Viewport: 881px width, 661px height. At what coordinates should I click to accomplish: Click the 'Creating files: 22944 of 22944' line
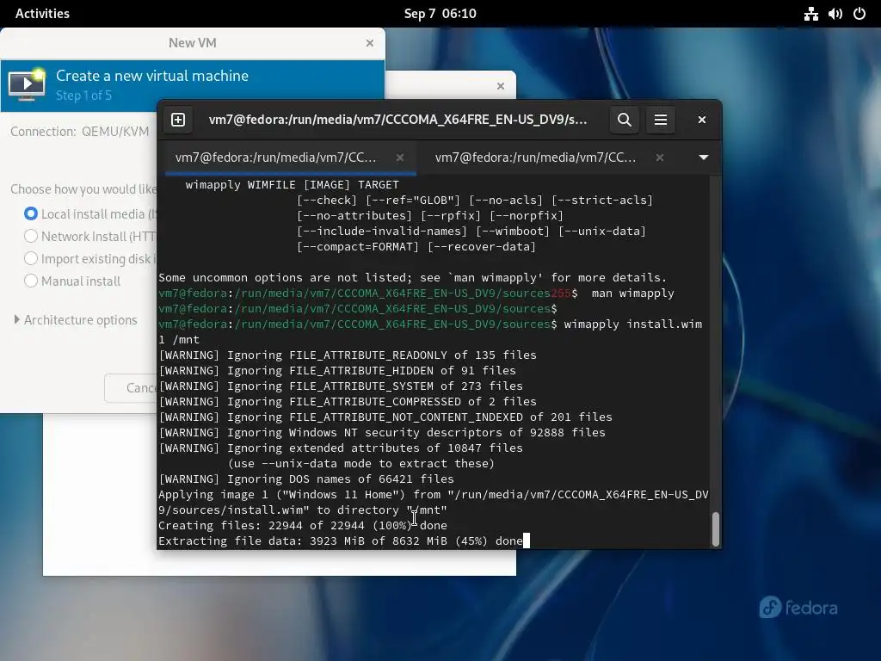pyautogui.click(x=303, y=526)
